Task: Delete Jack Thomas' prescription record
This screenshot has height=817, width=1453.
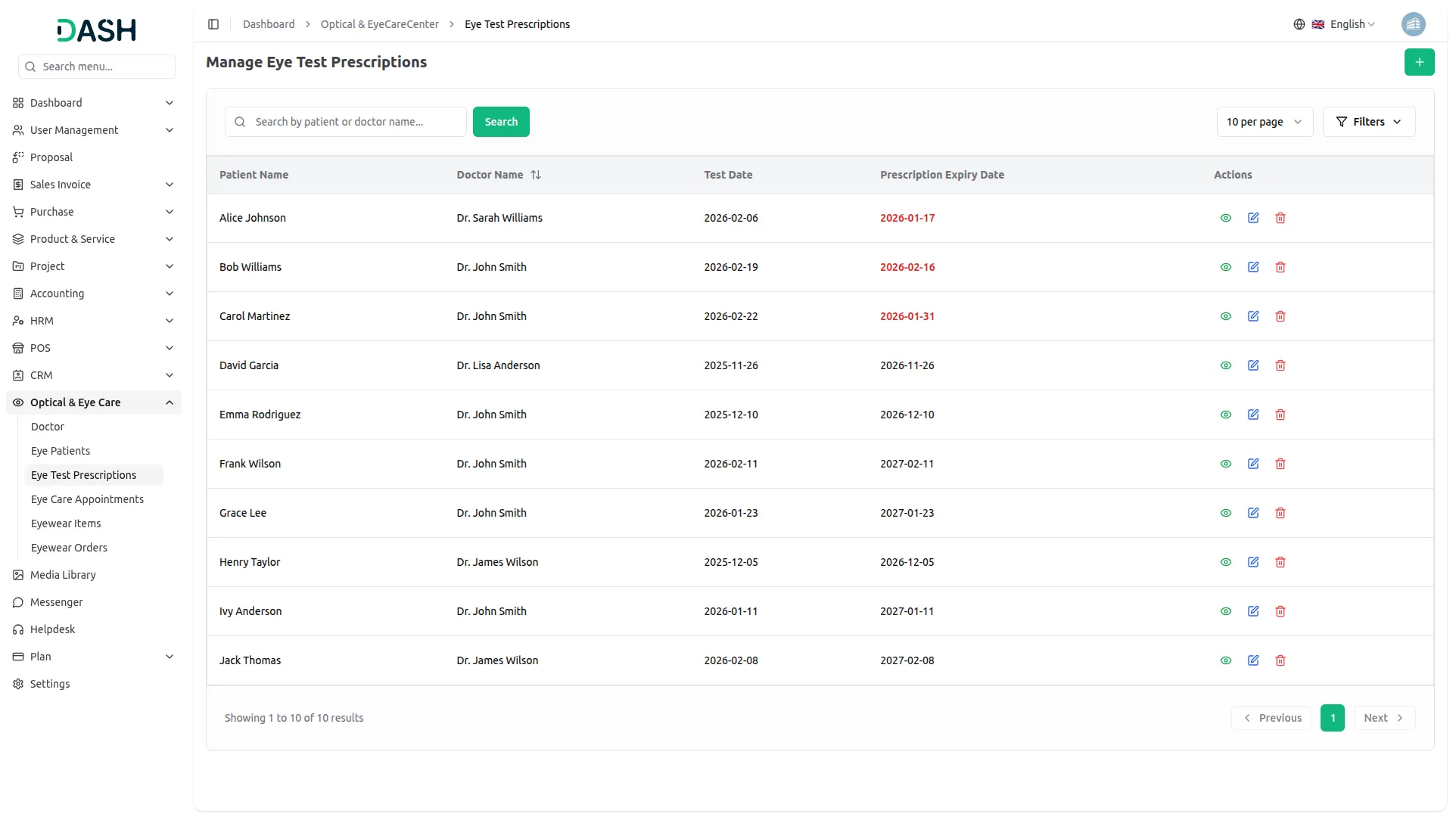Action: [x=1280, y=660]
